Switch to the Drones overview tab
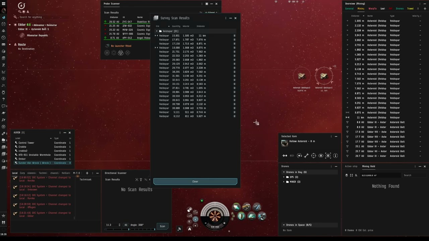The image size is (429, 241). pyautogui.click(x=400, y=9)
